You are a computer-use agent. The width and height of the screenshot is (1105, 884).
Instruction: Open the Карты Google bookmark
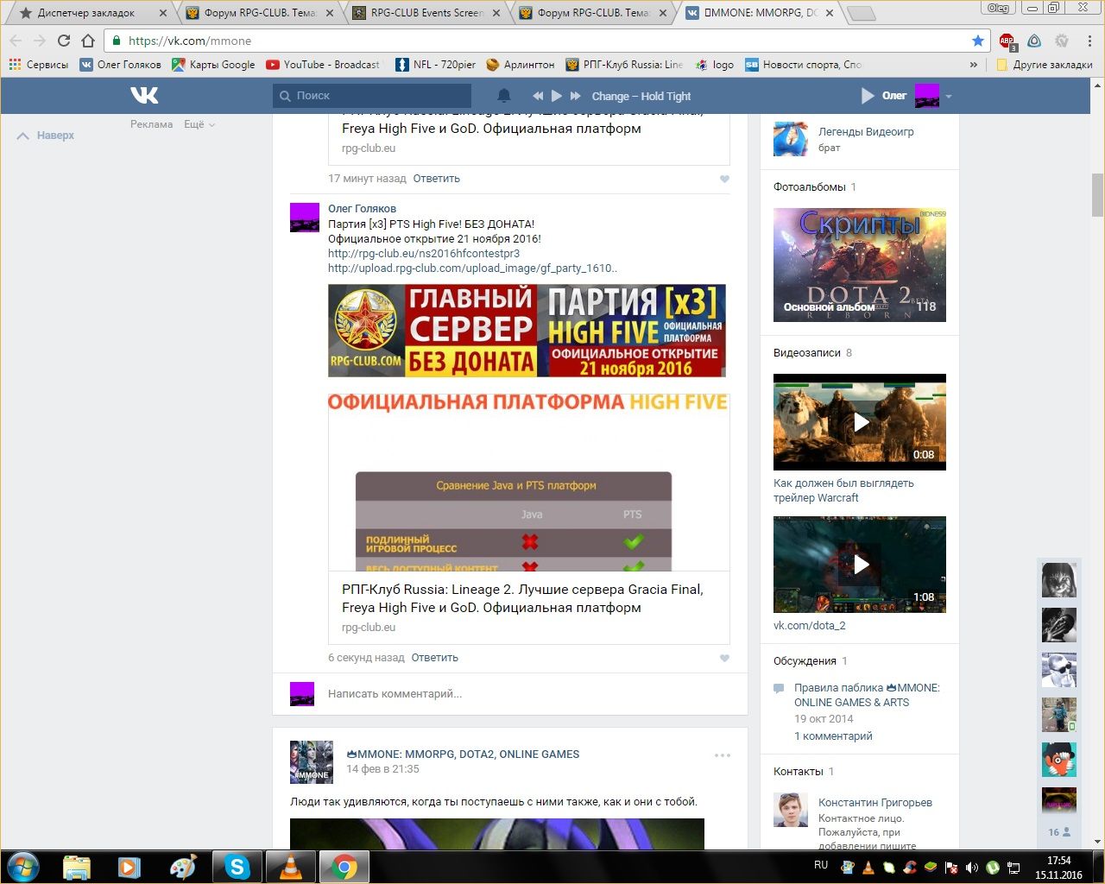[x=213, y=65]
